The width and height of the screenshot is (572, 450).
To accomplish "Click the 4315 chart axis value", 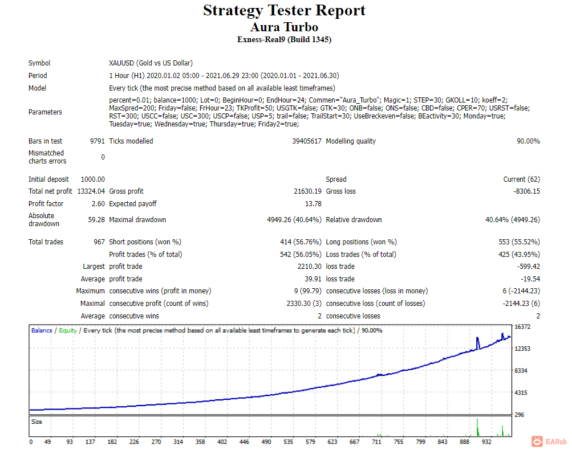I will coord(521,393).
